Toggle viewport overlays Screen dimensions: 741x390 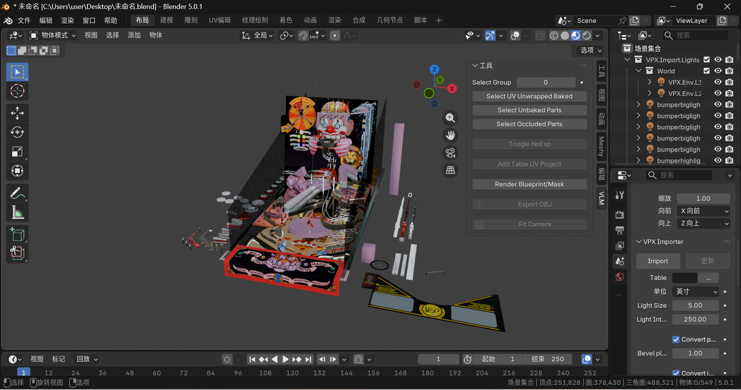click(515, 35)
